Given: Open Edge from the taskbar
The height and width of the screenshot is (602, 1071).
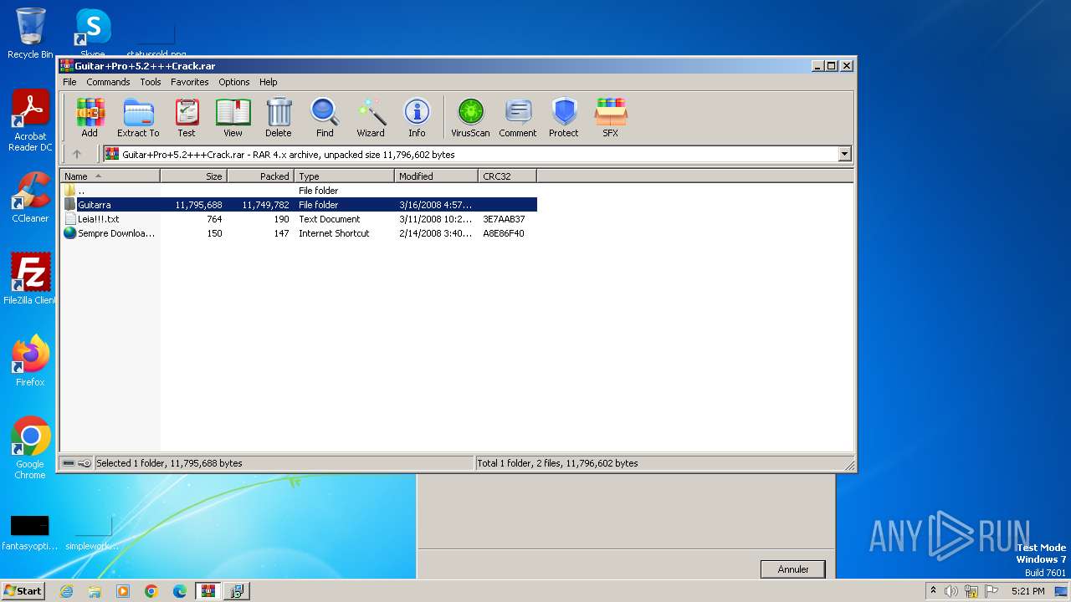Looking at the screenshot, I should click(180, 591).
